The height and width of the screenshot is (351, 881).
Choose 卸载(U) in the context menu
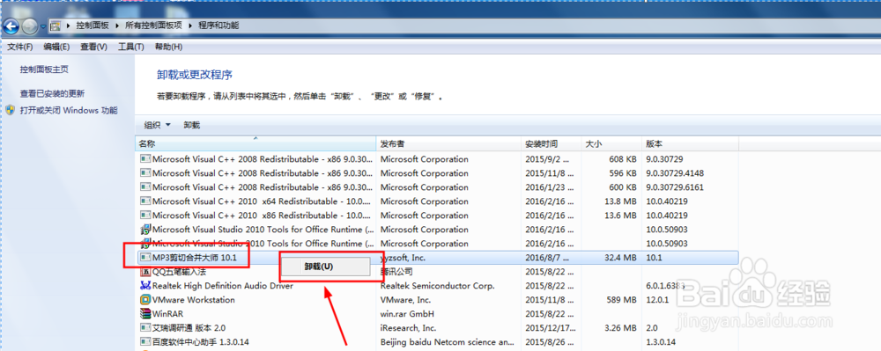coord(325,267)
